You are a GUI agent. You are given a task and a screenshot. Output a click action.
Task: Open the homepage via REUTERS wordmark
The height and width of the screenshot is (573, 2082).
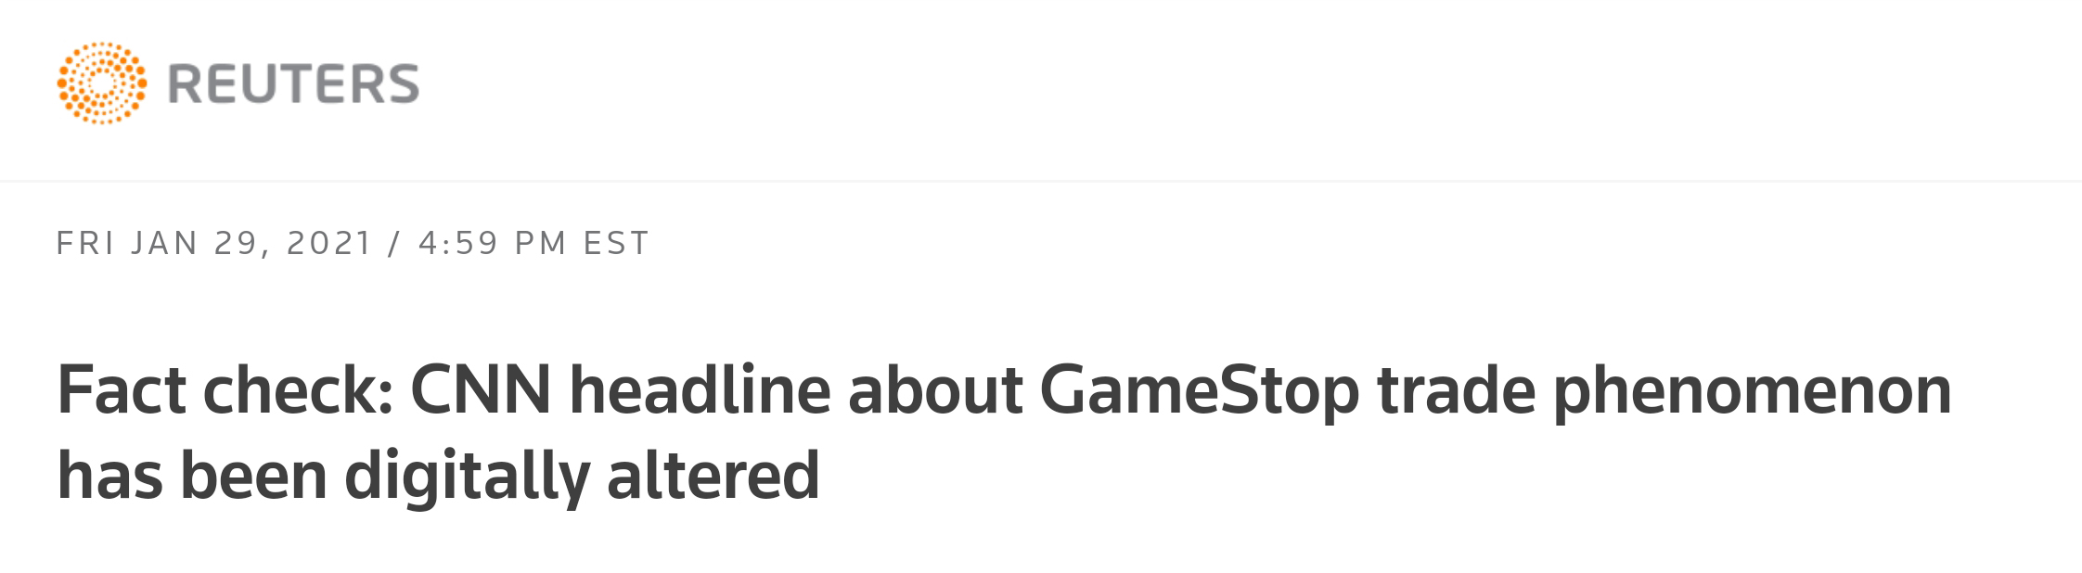[293, 83]
